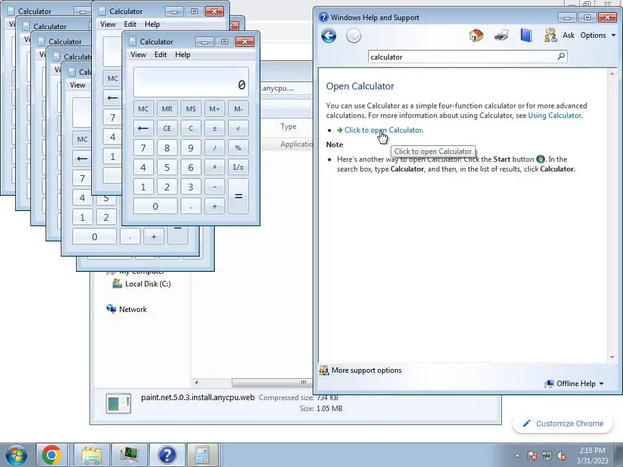Click the divide button on front Calculator
623x467 pixels.
click(215, 148)
